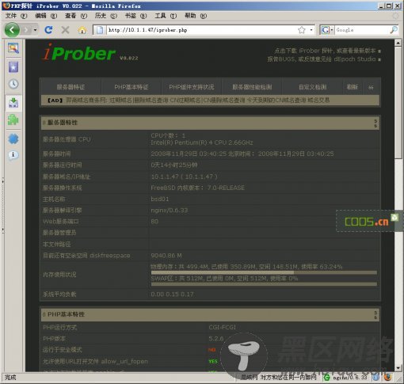
Task: Select the disk free space 9040.86 M
Action: (166, 256)
